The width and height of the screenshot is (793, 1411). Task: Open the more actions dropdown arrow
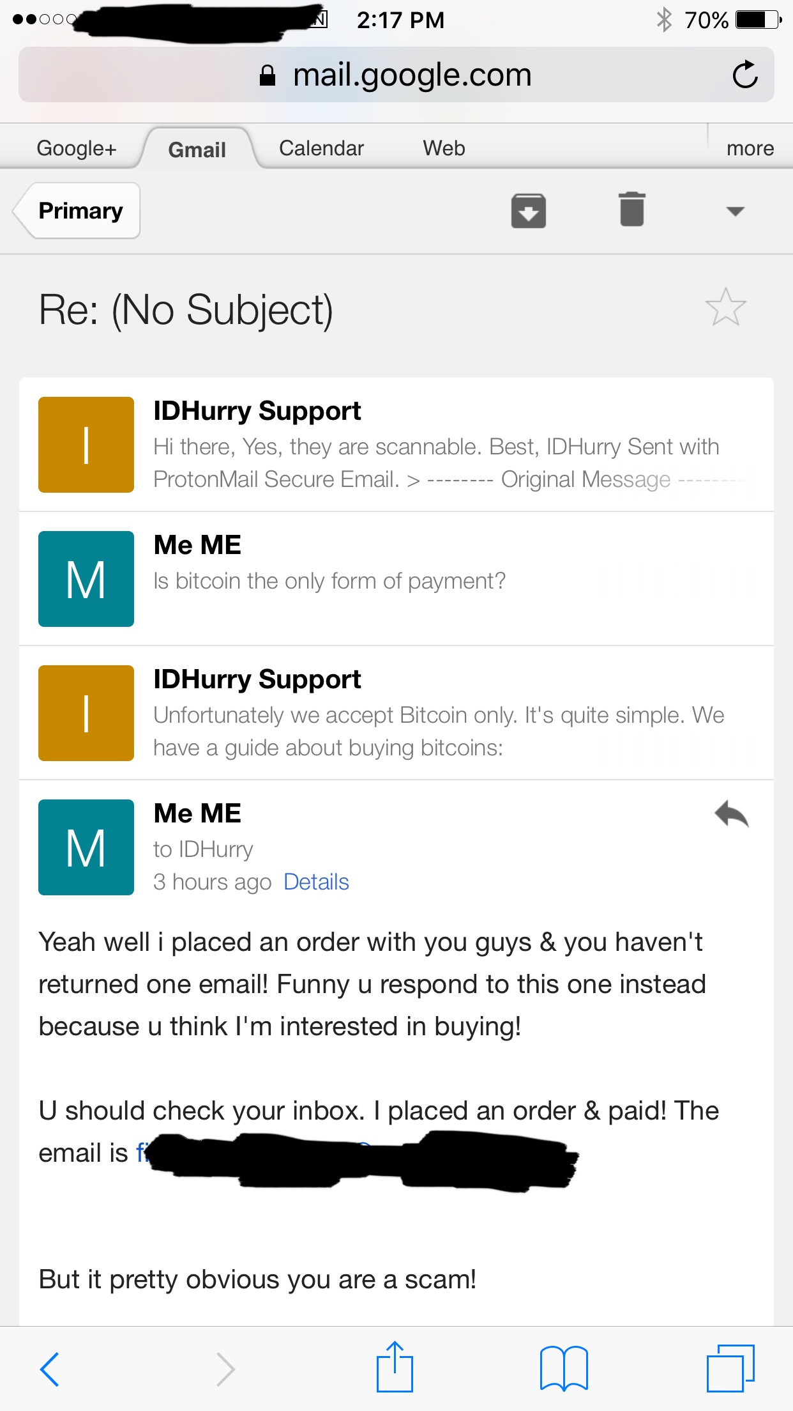click(736, 211)
